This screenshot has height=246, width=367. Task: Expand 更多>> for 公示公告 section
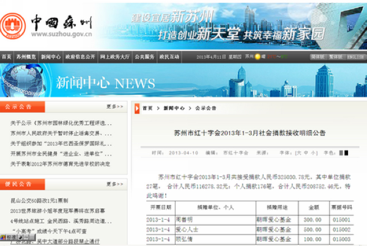114,106
